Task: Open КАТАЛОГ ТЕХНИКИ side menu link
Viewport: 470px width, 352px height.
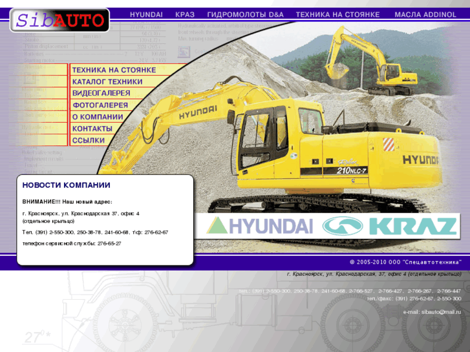Action: (x=107, y=82)
